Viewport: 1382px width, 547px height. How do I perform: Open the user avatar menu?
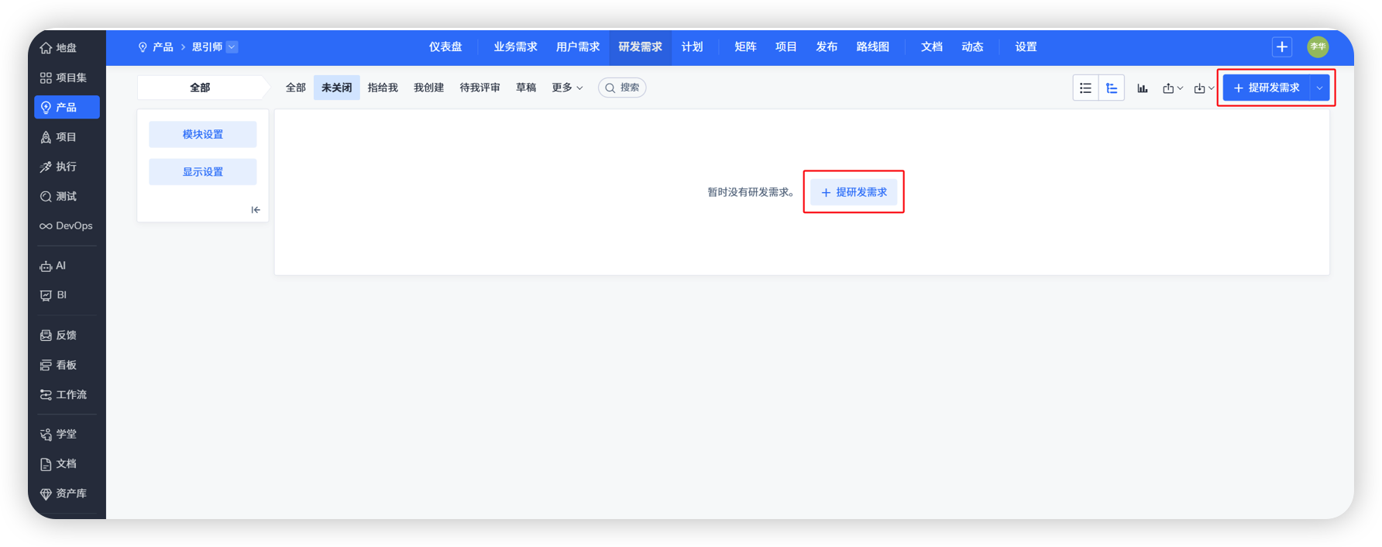[x=1318, y=47]
